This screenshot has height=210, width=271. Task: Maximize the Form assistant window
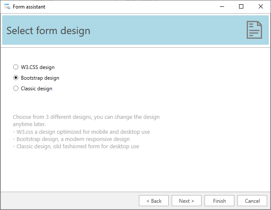point(241,6)
